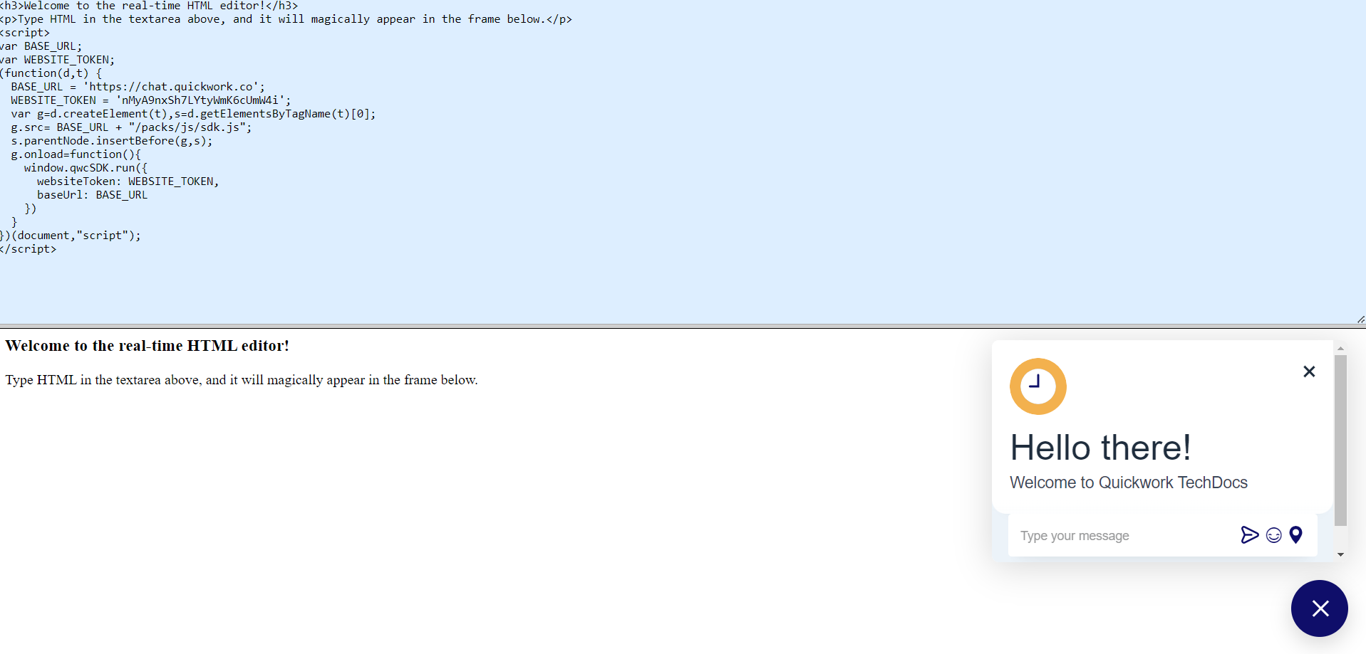
Task: Place cursor in the WEBSITE_TOKEN code line
Action: coord(151,100)
